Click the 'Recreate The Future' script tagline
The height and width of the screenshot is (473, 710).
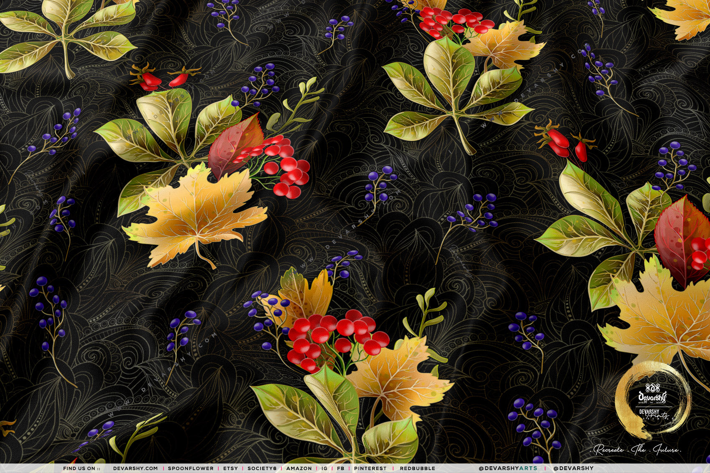pos(637,450)
